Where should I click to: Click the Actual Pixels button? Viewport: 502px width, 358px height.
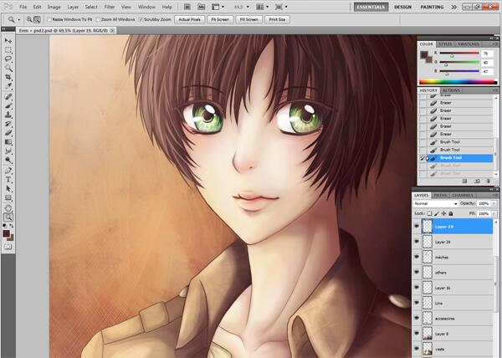click(x=190, y=19)
